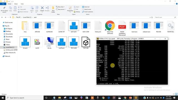The width and height of the screenshot is (178, 100).
Task: Create a New folder from ribbon
Action: (53, 9)
